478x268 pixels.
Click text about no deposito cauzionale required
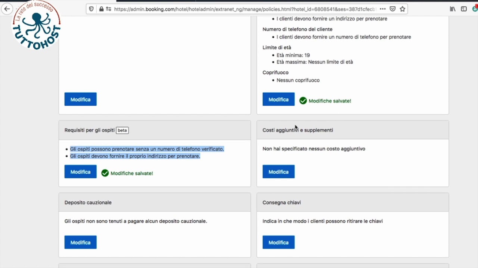(136, 221)
